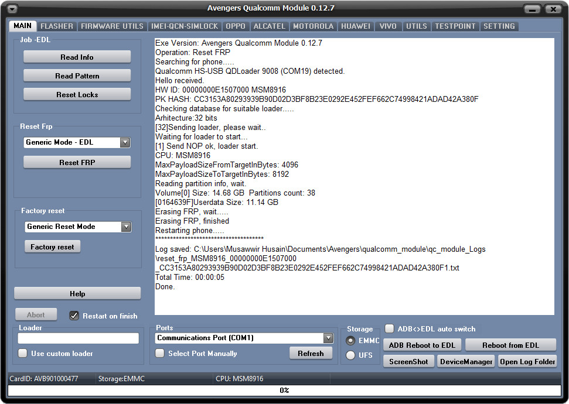Viewport: 569px width, 404px height.
Task: Expand the Communications Port (COM1) dropdown
Action: coord(328,338)
